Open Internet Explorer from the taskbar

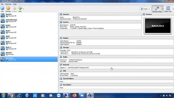19,96
